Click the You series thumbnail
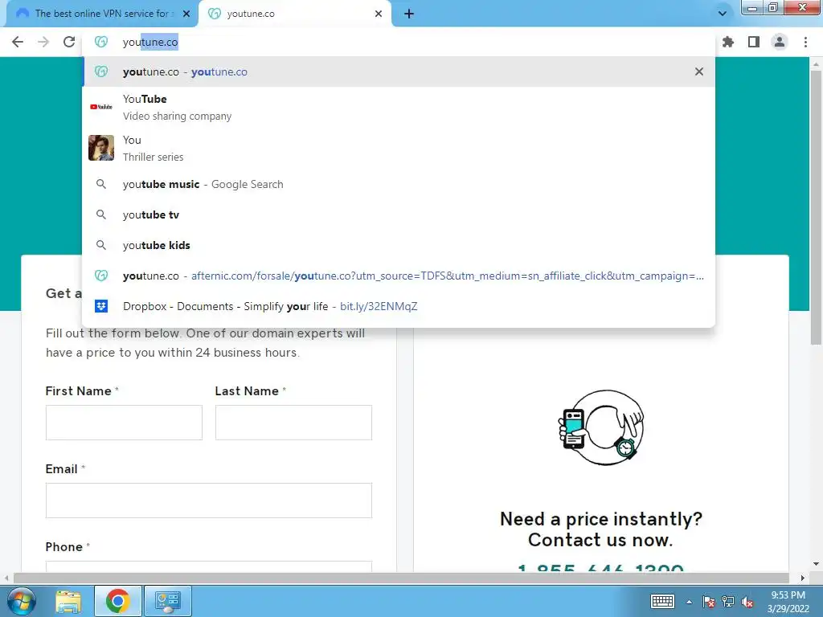823x617 pixels. click(101, 148)
